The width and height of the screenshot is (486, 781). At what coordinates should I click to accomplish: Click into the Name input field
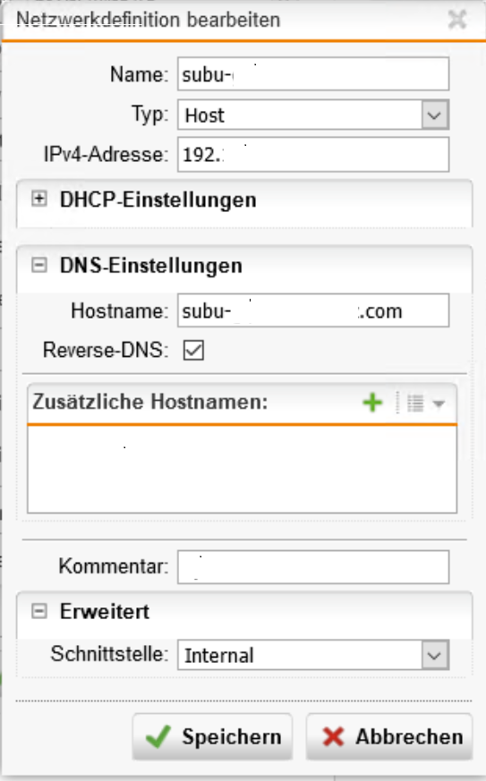click(x=313, y=74)
